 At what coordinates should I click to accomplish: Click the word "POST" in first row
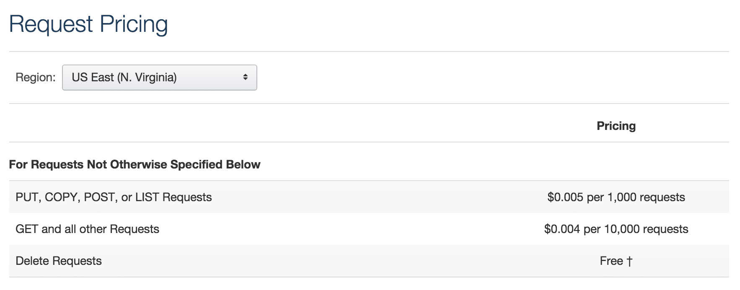[99, 197]
